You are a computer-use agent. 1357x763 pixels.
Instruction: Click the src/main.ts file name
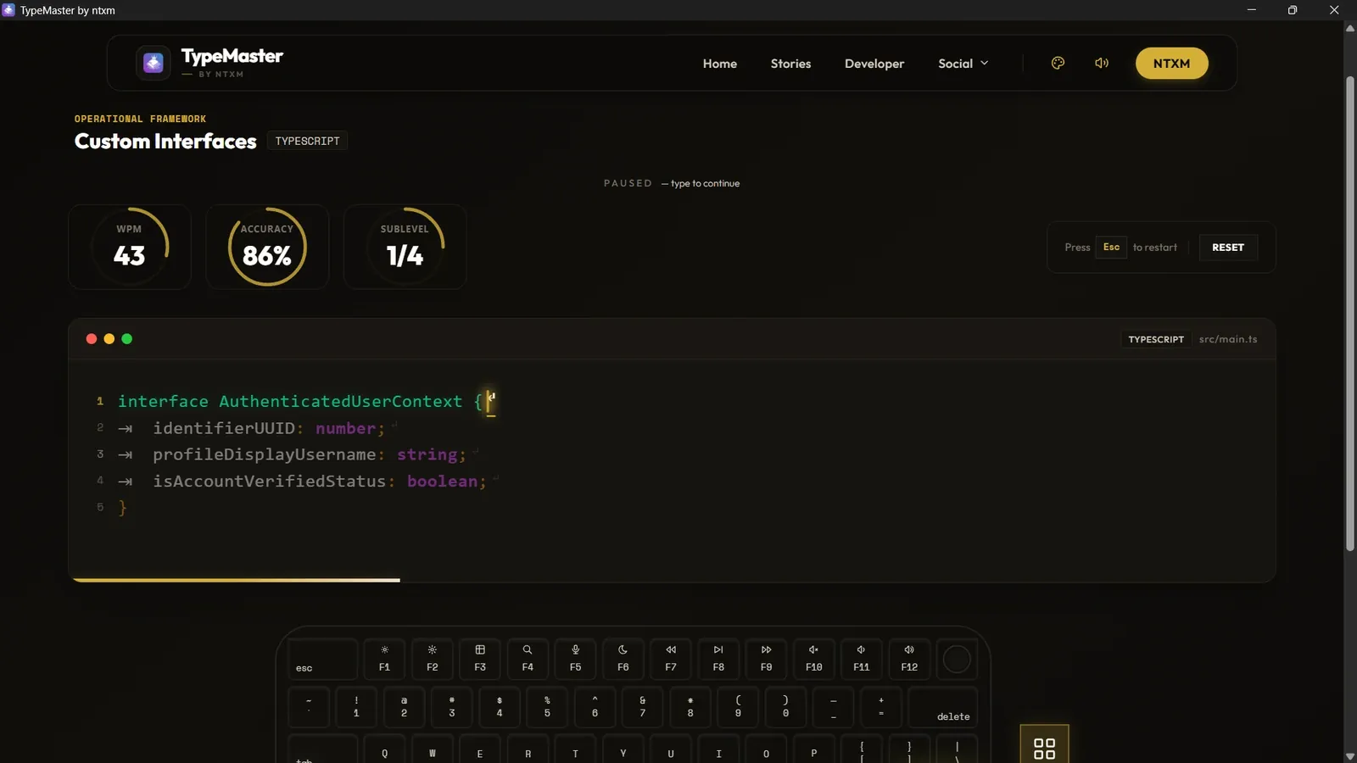point(1227,339)
